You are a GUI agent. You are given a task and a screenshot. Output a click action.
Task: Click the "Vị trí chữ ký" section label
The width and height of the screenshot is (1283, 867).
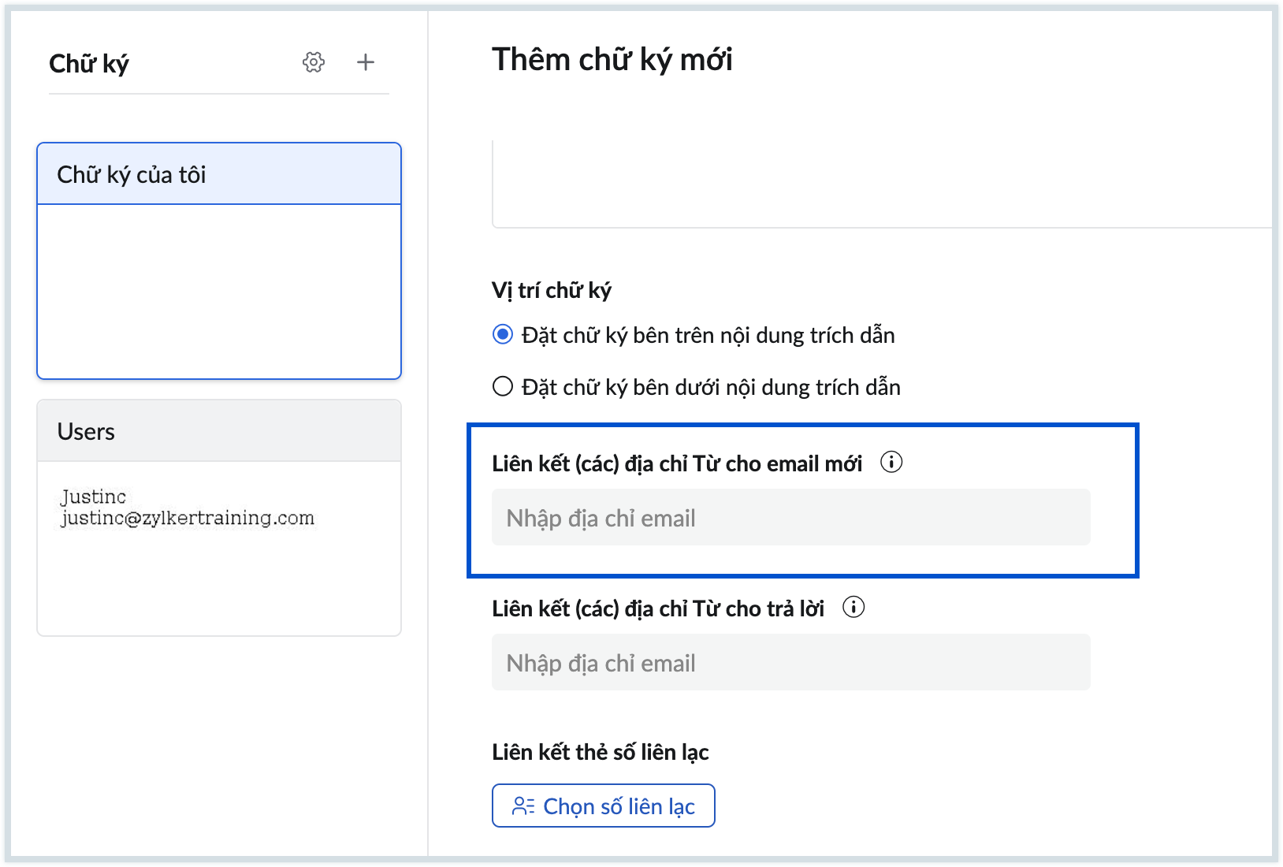[x=552, y=290]
